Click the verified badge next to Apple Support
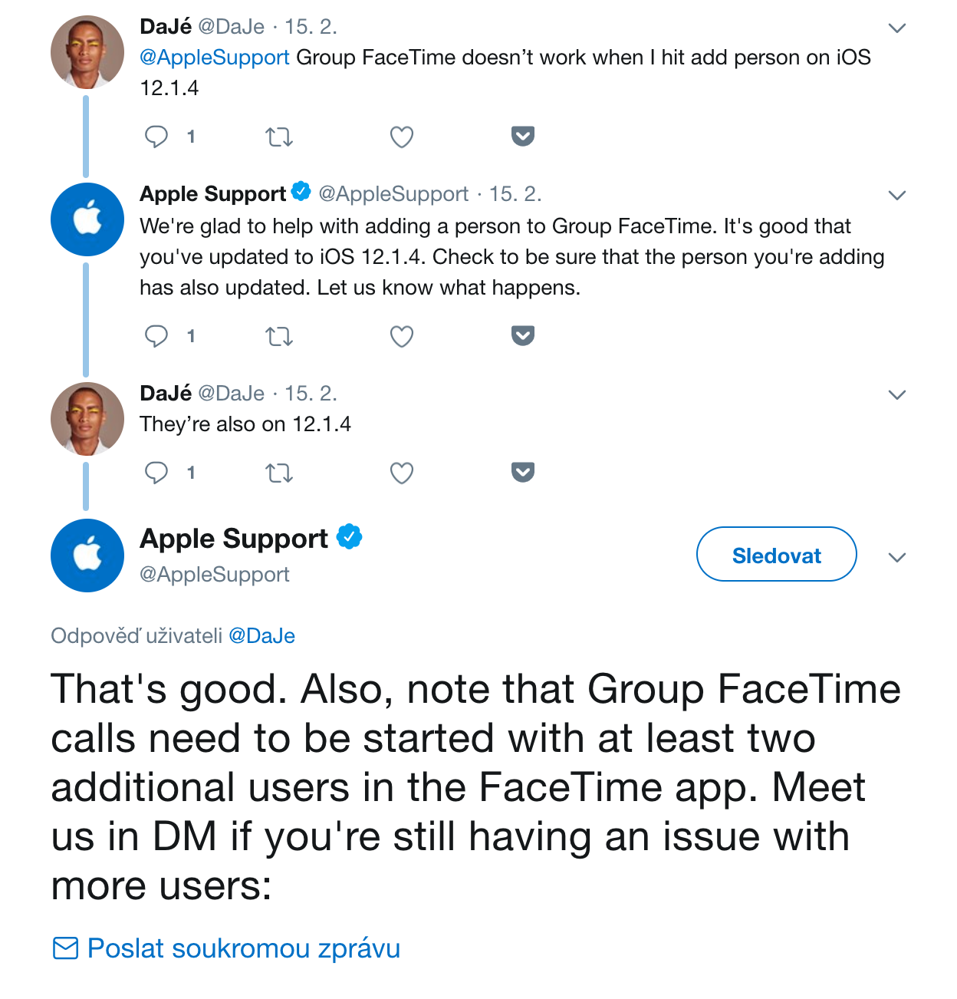 coord(351,537)
